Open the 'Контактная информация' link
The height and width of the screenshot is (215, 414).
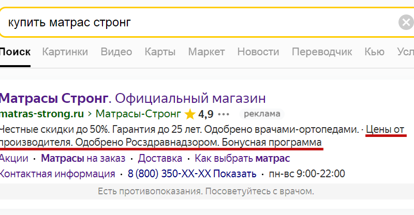57,174
